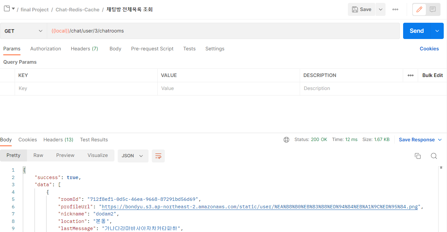Open the JSON format dropdown
447x232 pixels.
coord(133,156)
